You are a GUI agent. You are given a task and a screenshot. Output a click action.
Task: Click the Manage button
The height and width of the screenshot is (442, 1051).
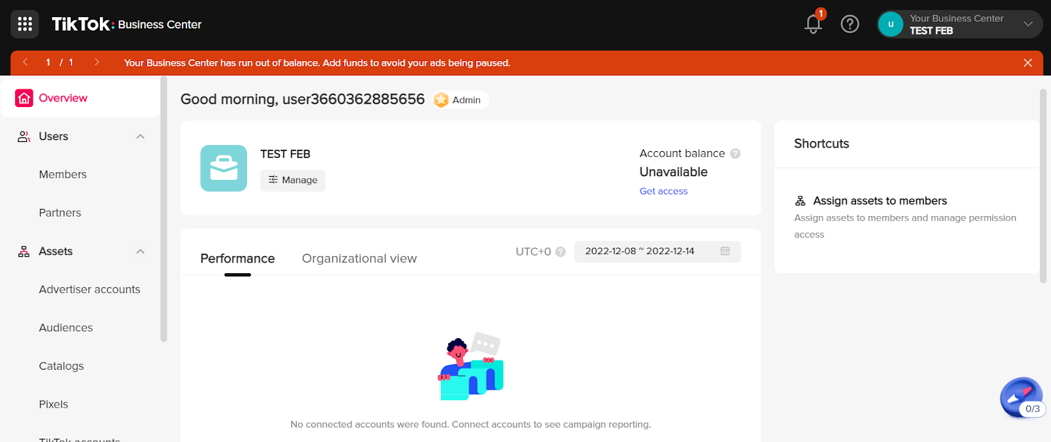[293, 180]
